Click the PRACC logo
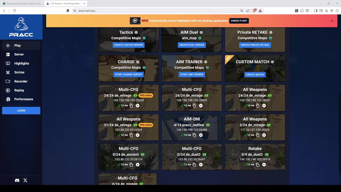341x192 pixels. pos(21,27)
